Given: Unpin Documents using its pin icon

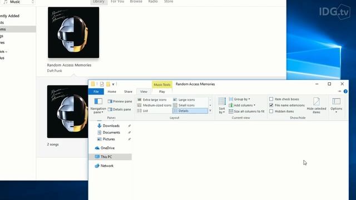Looking at the screenshot, I should click(x=129, y=132).
